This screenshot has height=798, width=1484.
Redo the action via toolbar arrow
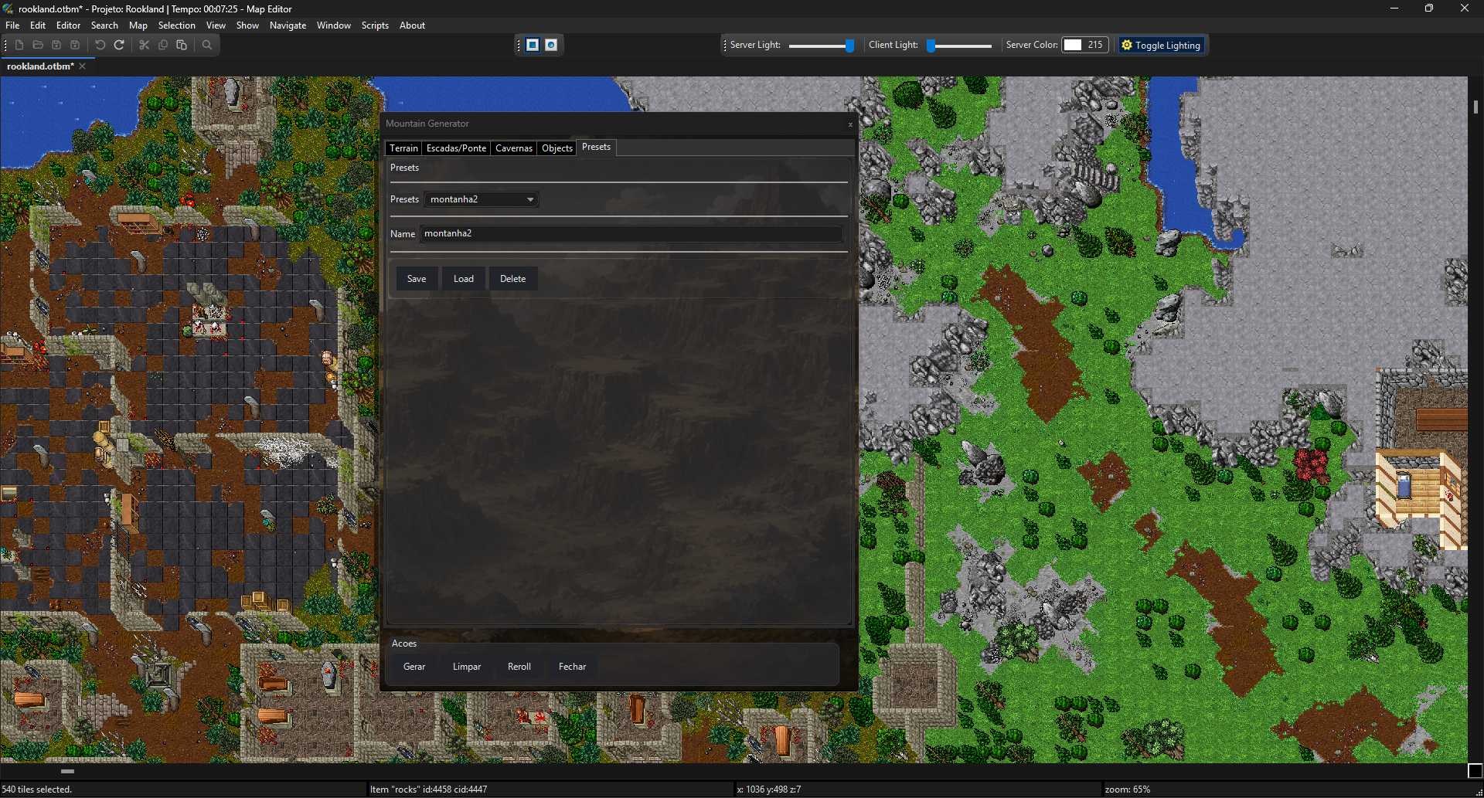(x=119, y=45)
